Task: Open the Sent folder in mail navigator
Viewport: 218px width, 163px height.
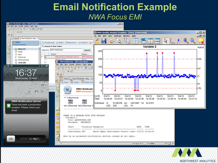Action: click(x=20, y=54)
